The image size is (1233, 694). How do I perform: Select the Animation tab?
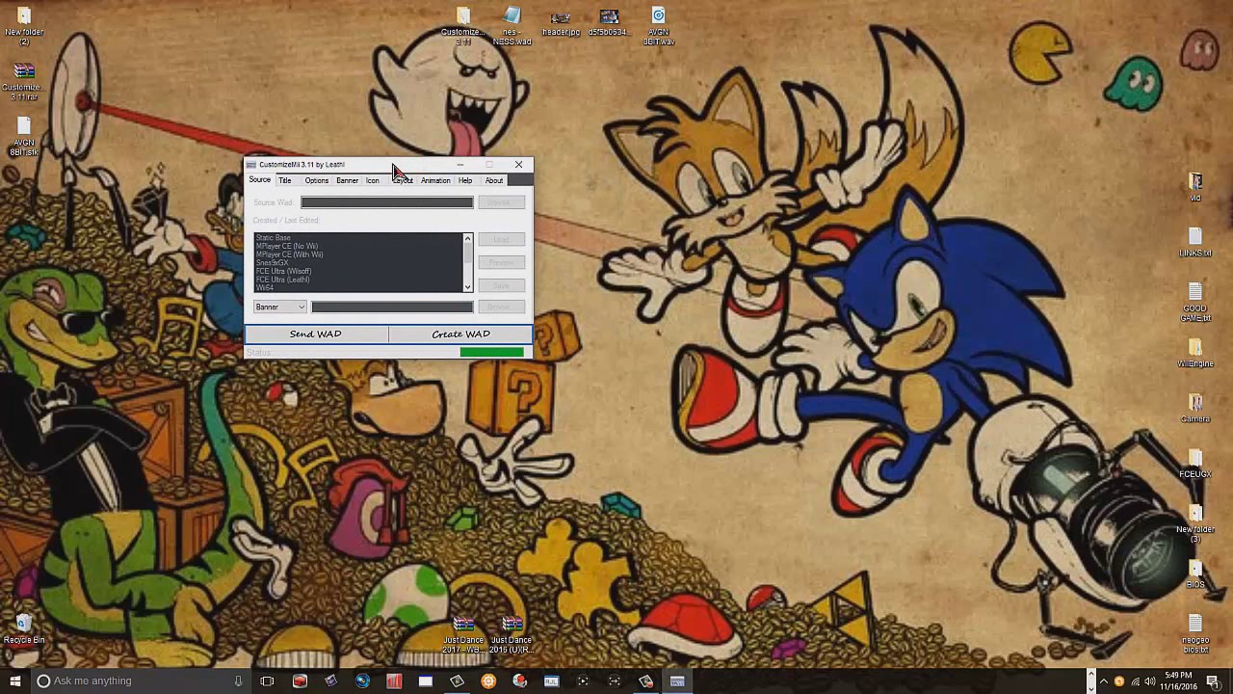pyautogui.click(x=435, y=180)
